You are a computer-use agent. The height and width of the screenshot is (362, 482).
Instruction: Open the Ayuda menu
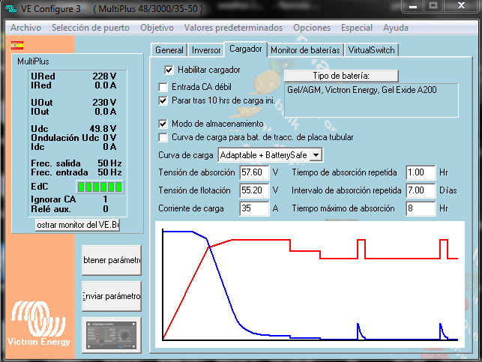(396, 28)
